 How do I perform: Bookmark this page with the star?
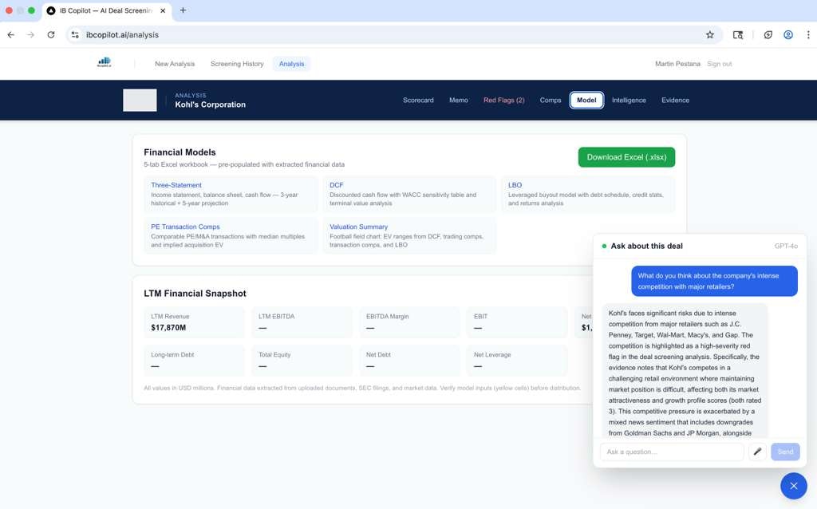709,35
